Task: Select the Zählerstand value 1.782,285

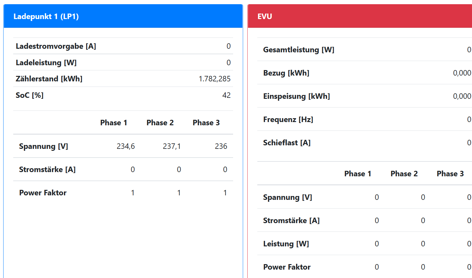Action: (214, 79)
